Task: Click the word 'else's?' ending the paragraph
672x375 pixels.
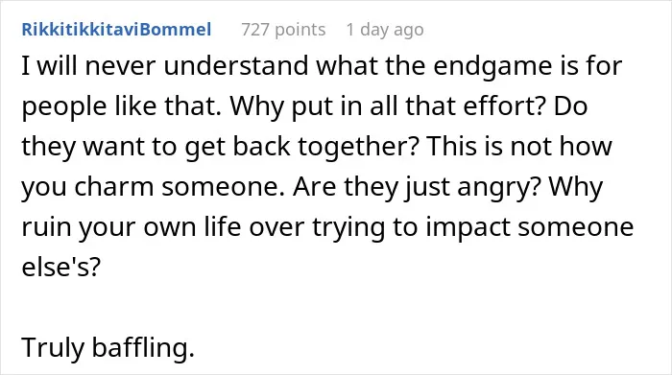Action: pos(60,267)
